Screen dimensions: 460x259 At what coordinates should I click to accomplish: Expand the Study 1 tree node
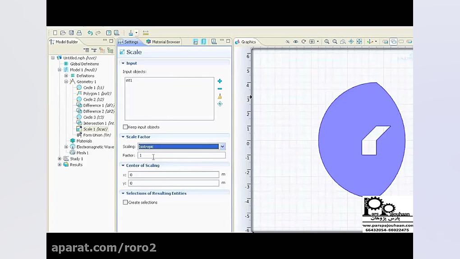[x=60, y=158]
